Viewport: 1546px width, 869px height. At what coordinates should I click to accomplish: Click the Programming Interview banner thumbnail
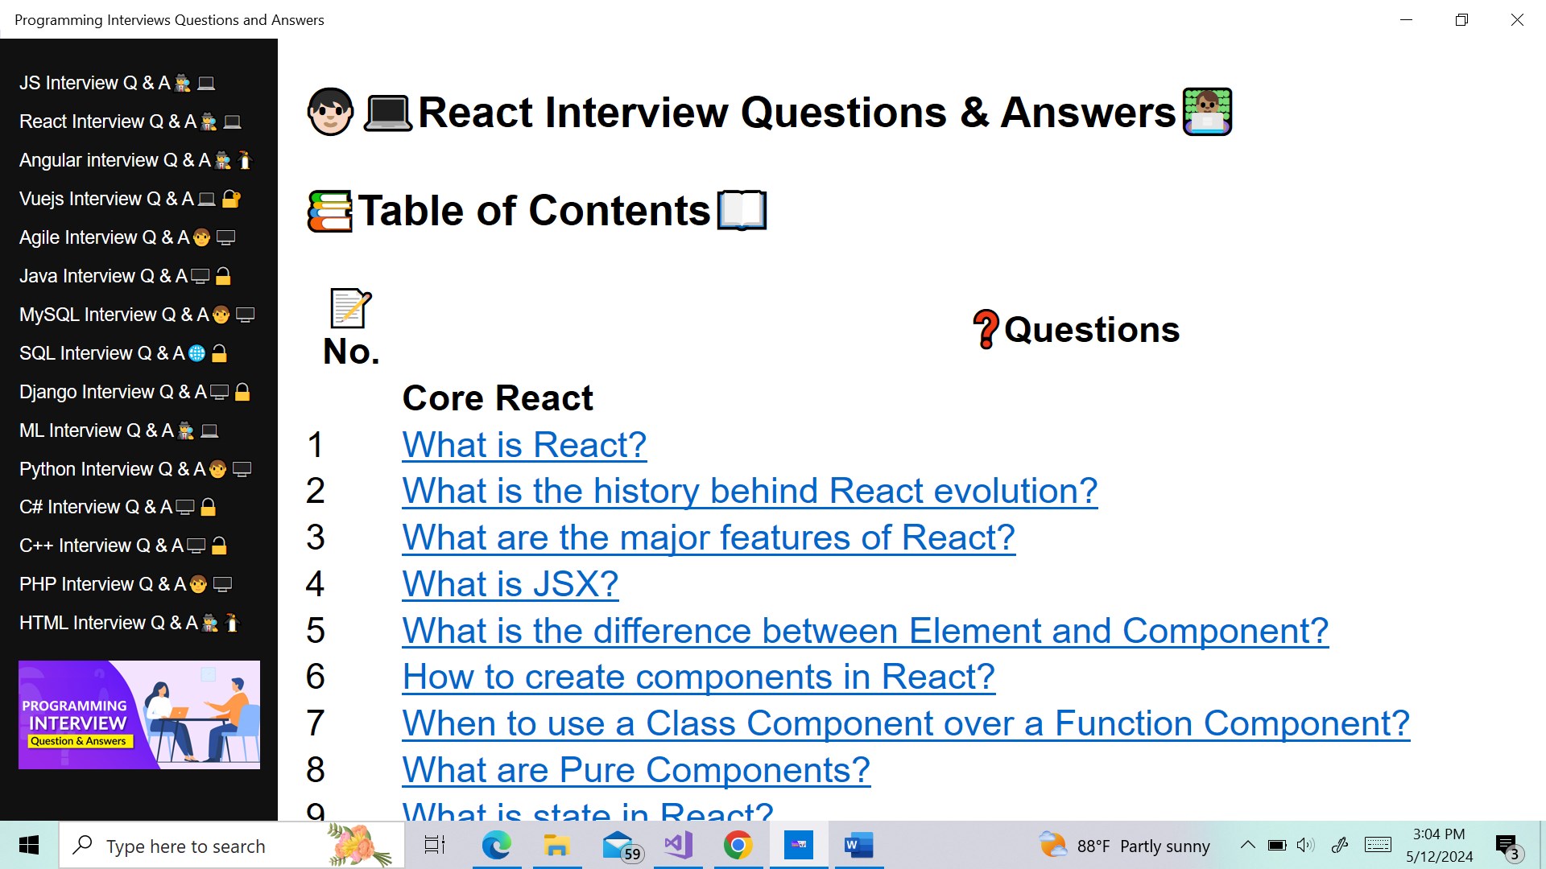(139, 715)
